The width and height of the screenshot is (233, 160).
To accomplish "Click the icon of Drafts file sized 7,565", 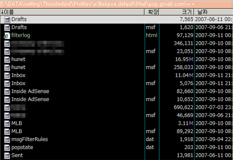I will coord(7,19).
